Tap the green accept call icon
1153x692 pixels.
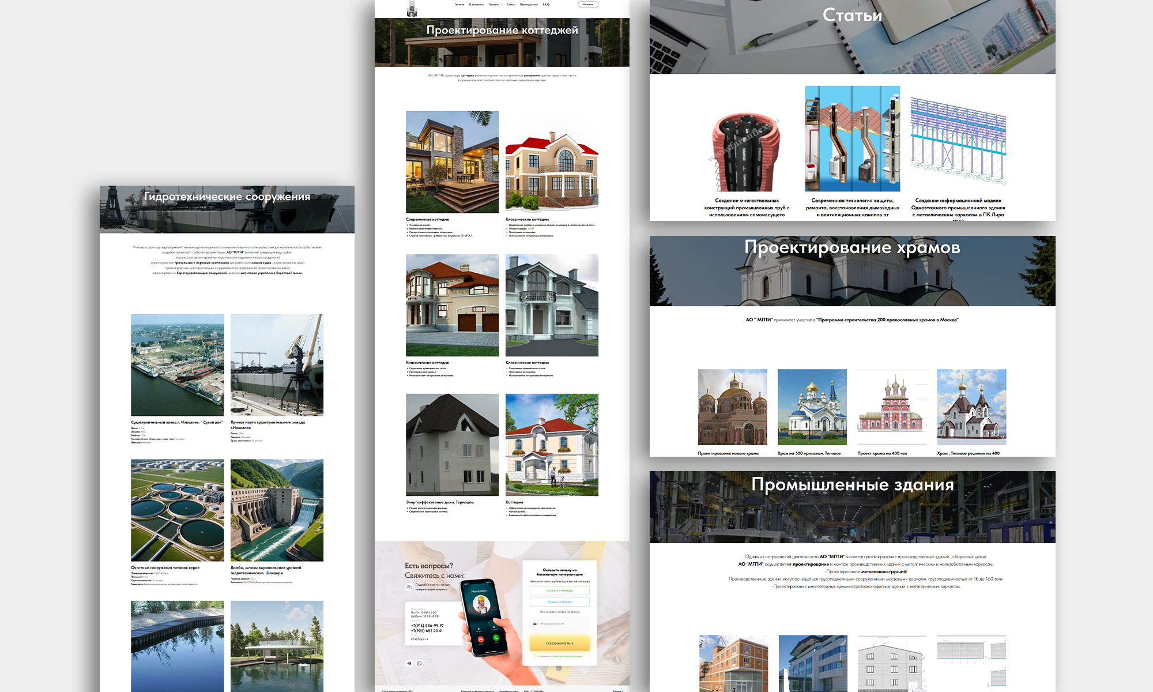[496, 638]
